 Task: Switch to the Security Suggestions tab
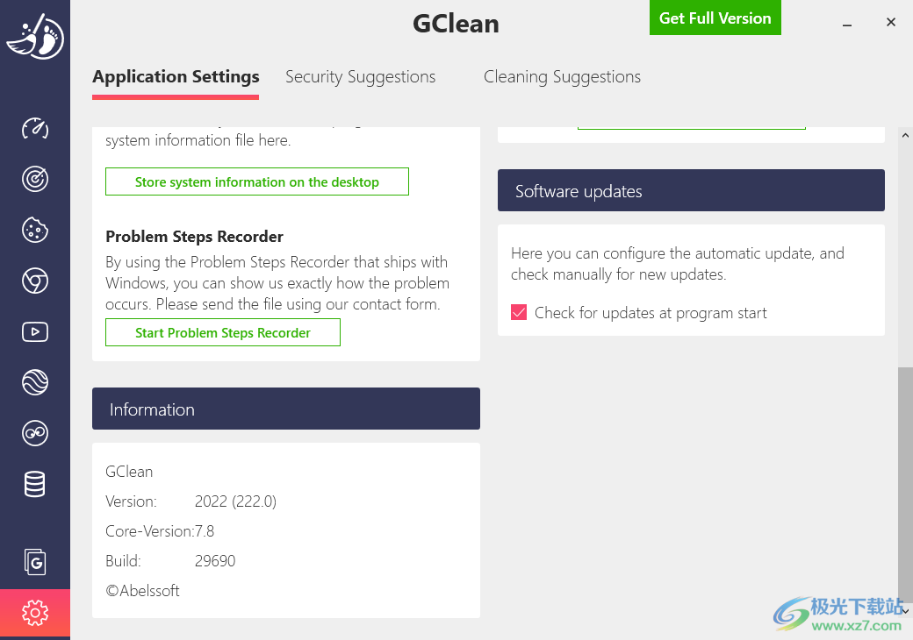pos(360,77)
